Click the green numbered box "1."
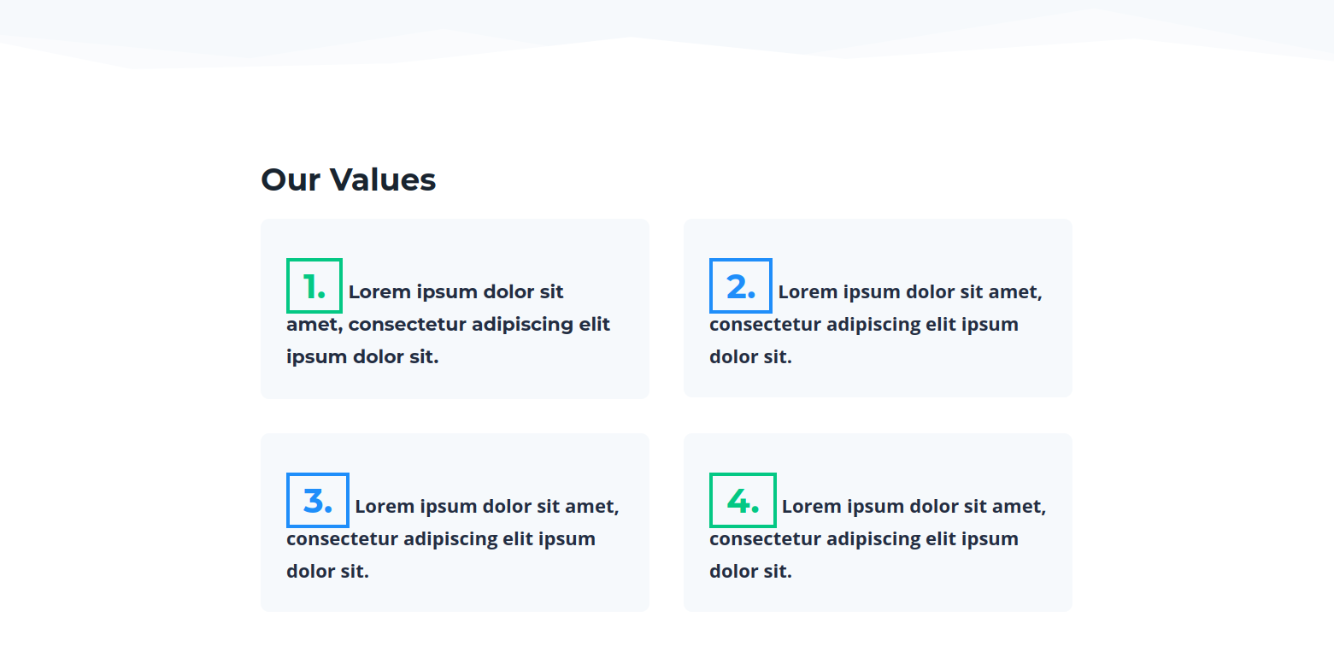 pyautogui.click(x=314, y=285)
